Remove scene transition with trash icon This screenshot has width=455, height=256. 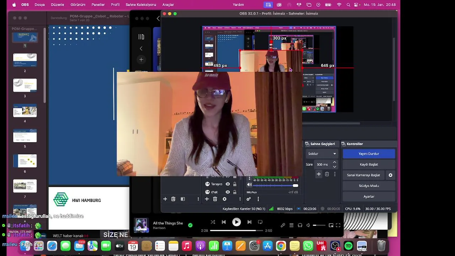pos(327,174)
